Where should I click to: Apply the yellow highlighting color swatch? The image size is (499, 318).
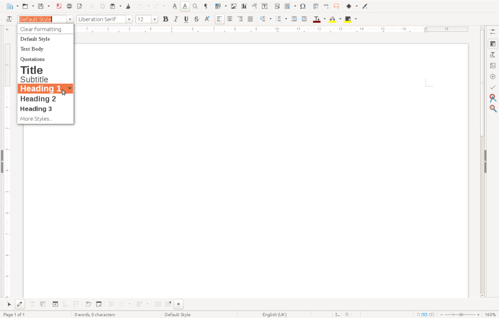332,19
